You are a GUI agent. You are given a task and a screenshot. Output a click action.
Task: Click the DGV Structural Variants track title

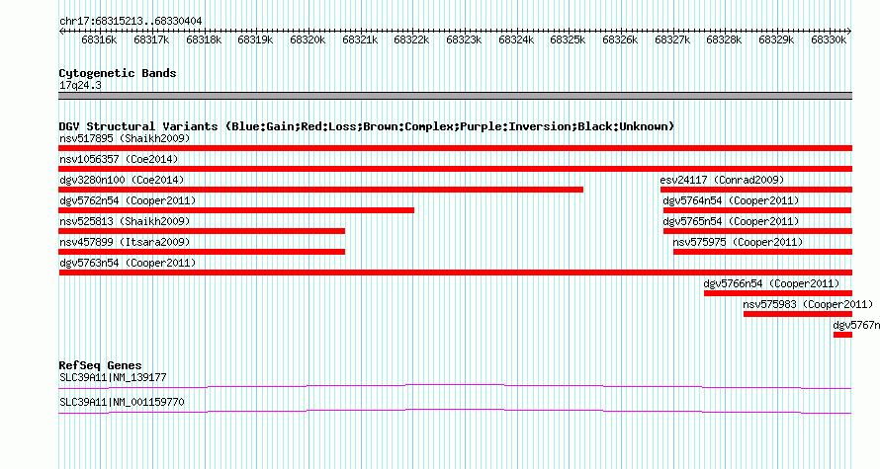click(x=367, y=126)
